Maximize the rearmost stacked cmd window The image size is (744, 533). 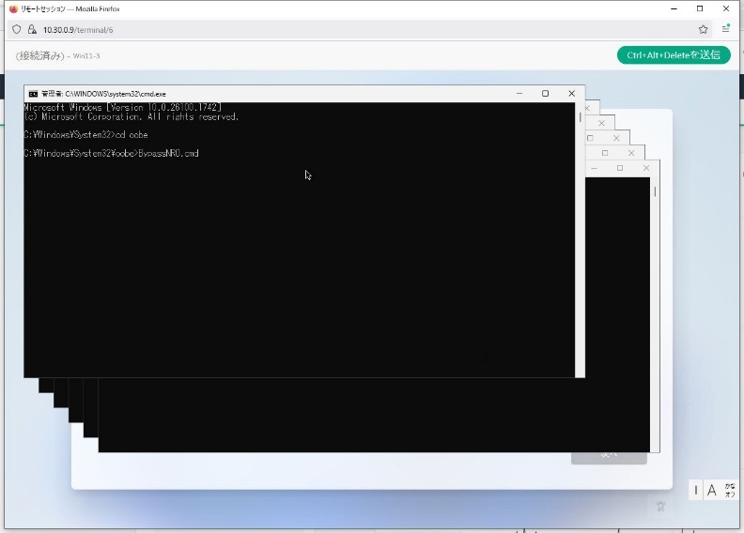620,168
